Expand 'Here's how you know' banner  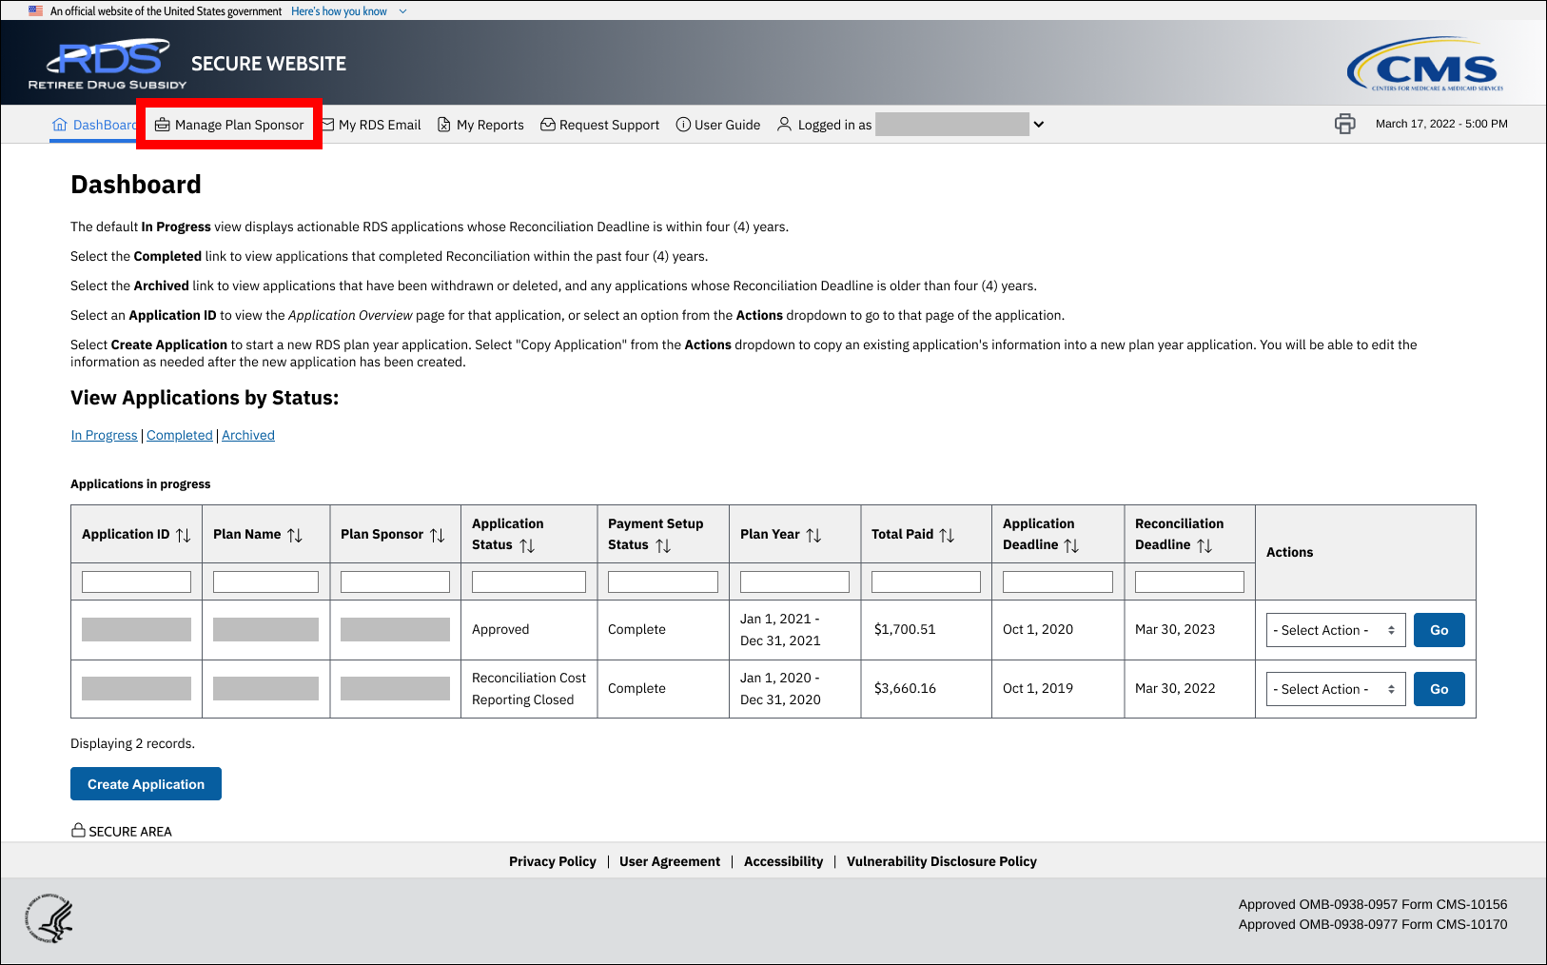point(348,11)
